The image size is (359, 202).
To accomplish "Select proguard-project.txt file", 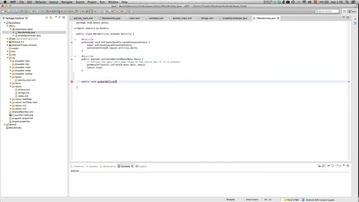I will point(22,118).
